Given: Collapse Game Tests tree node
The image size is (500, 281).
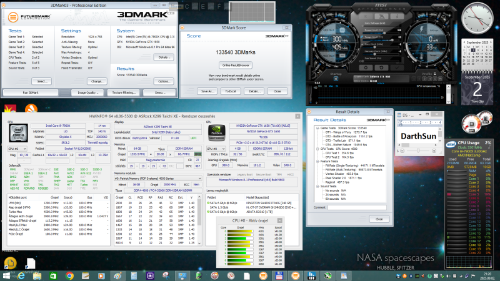Looking at the screenshot, I should (317, 128).
